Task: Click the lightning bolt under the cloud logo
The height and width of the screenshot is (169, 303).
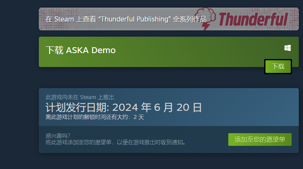Action: coord(206,27)
